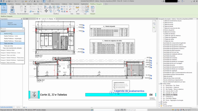This screenshot has height=111, width=198.
Task: Open the Mirror pick axis tool
Action: [54, 7]
